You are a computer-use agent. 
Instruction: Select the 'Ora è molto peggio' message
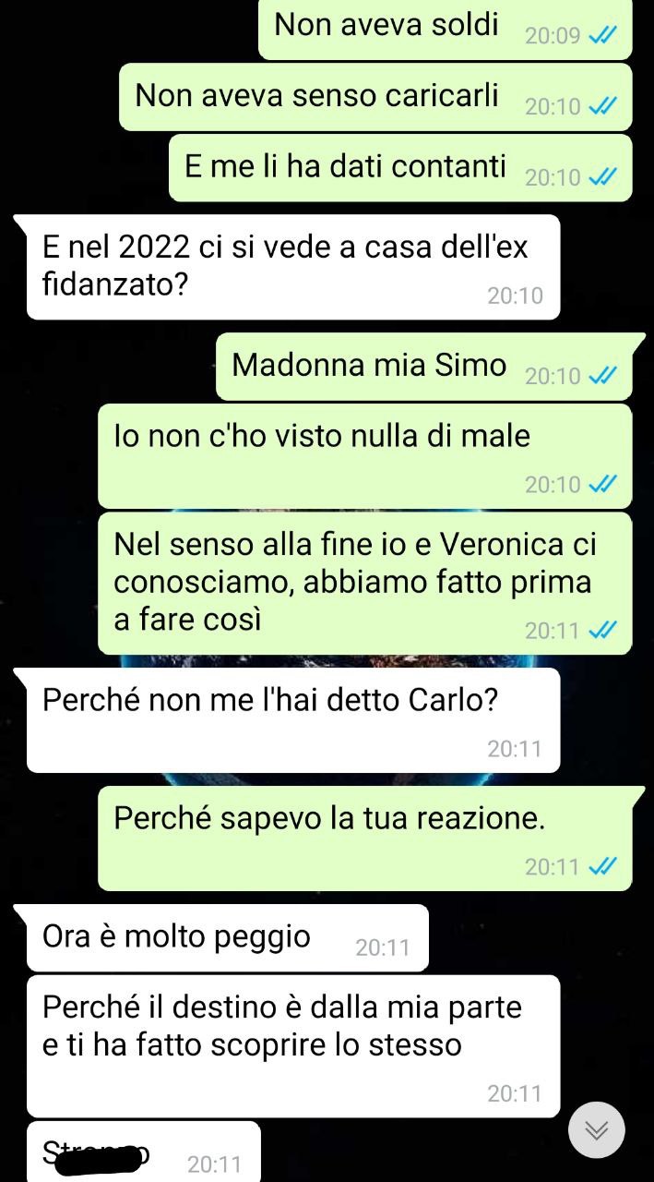click(x=227, y=938)
